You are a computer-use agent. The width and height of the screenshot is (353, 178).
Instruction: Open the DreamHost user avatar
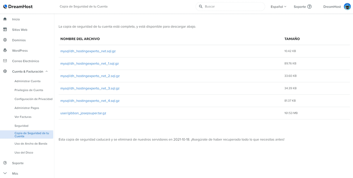click(x=347, y=6)
